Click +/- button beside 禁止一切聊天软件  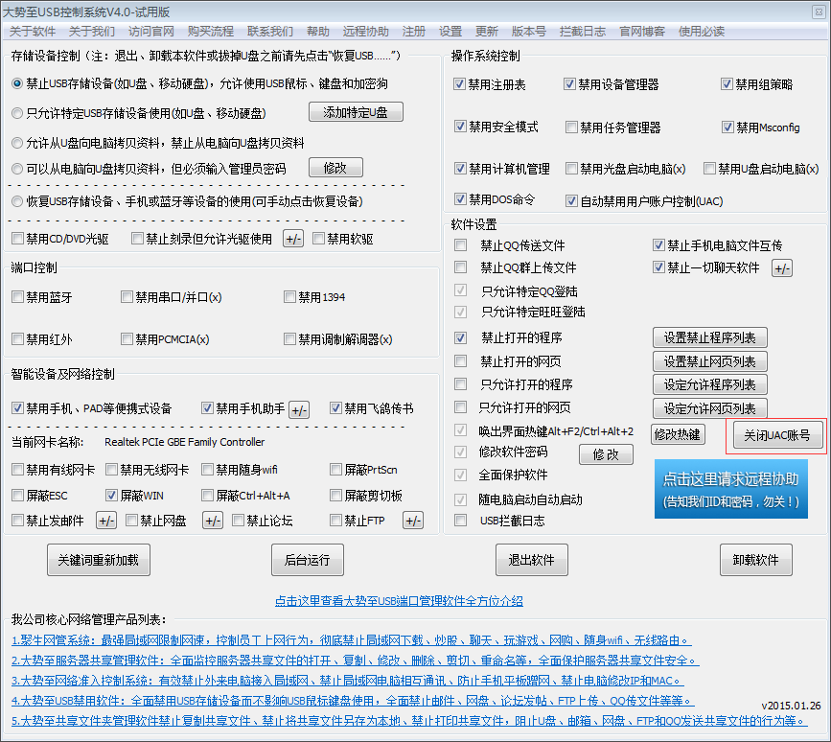pyautogui.click(x=782, y=268)
